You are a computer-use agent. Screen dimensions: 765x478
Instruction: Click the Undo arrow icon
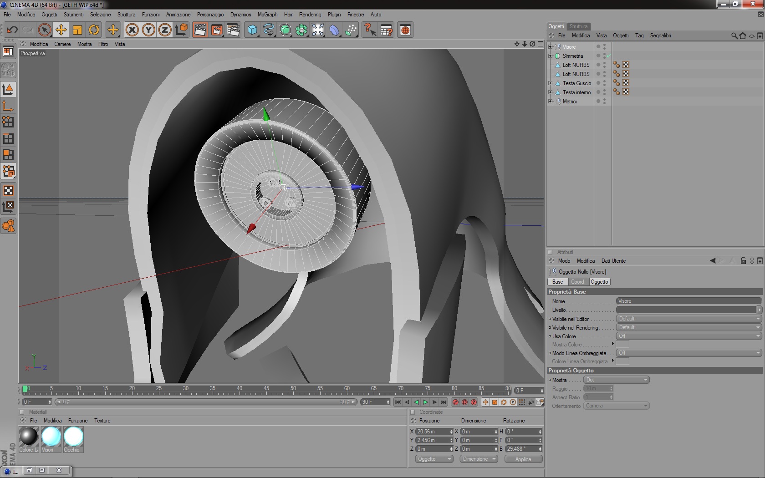click(x=12, y=30)
